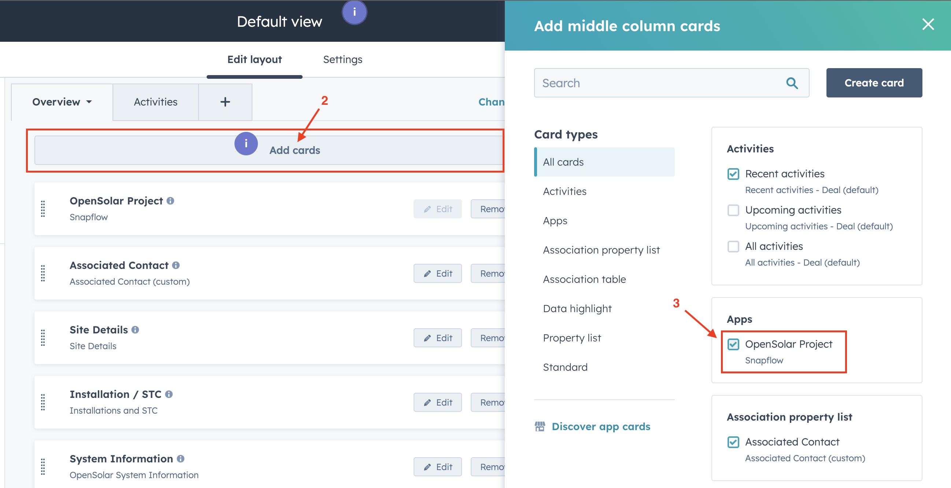Click drag handle of System Information card
951x488 pixels.
(43, 466)
